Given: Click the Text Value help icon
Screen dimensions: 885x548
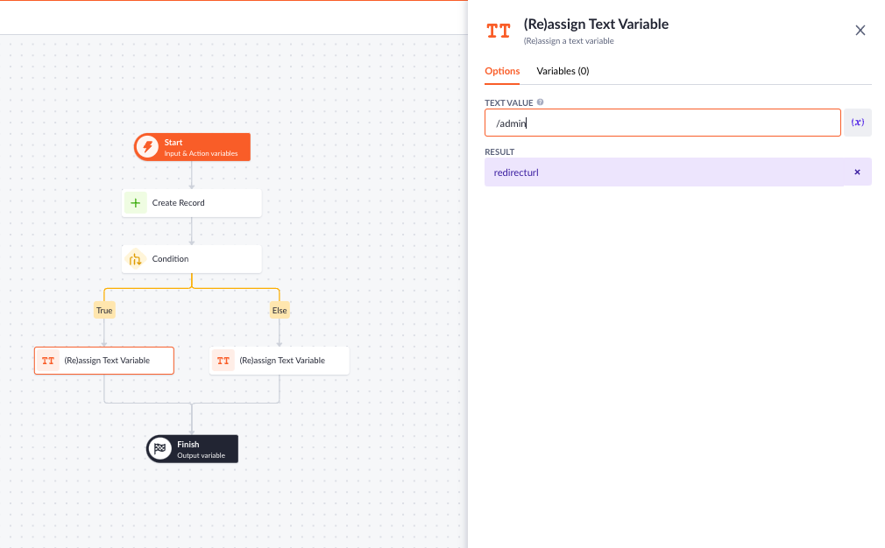Looking at the screenshot, I should (540, 102).
